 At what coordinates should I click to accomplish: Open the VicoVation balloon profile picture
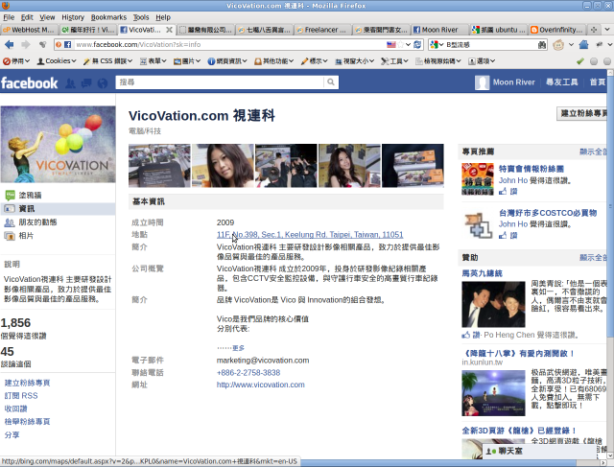(x=58, y=144)
